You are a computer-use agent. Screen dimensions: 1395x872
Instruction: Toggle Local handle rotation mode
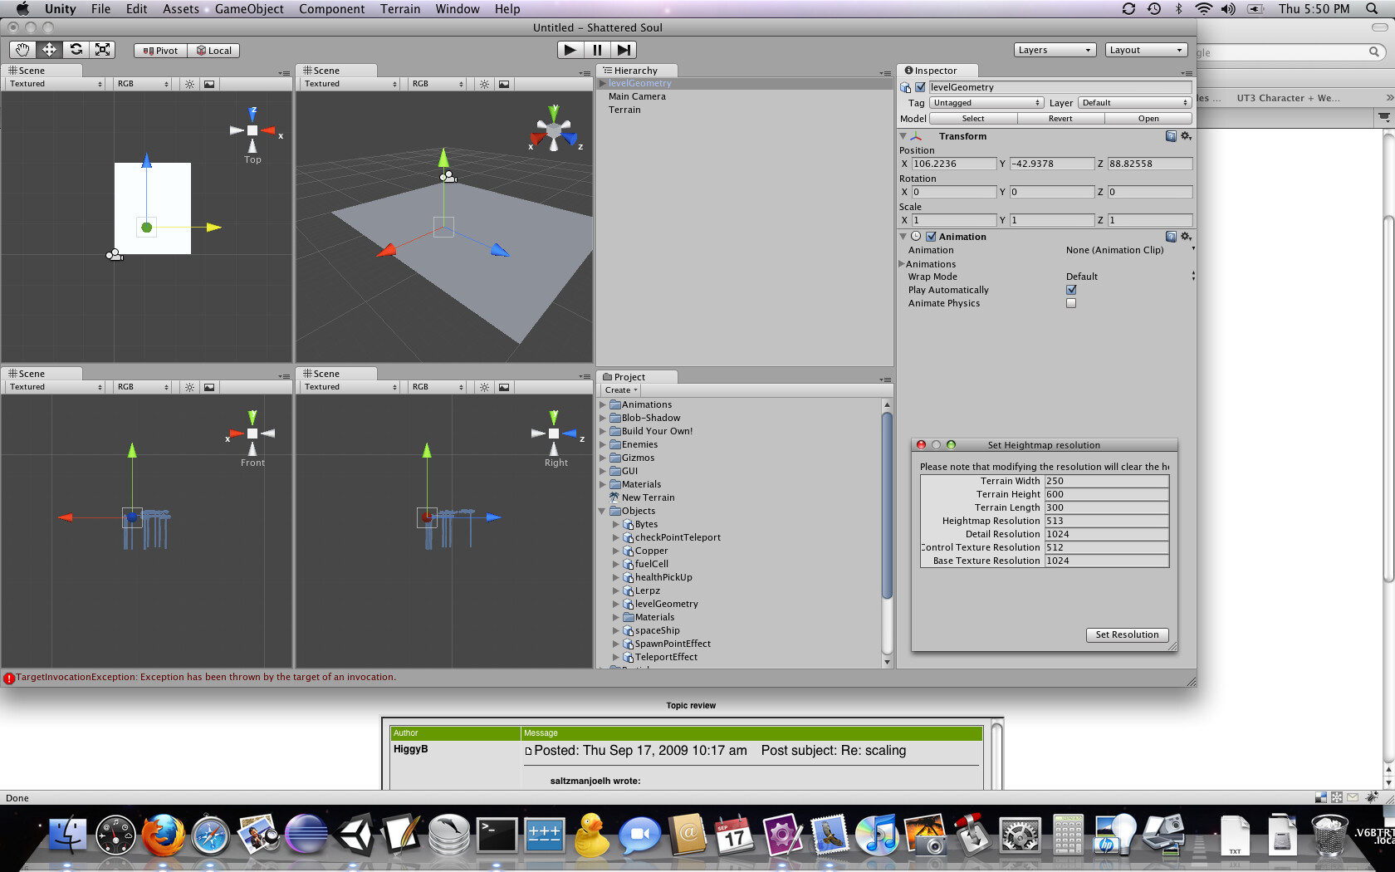tap(214, 51)
